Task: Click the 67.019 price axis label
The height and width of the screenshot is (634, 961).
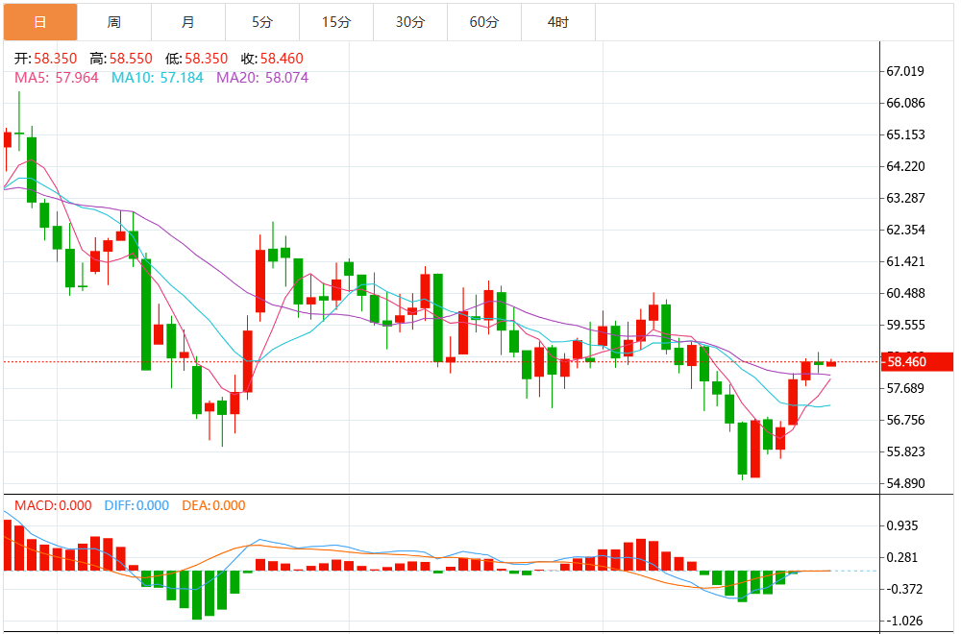Action: click(905, 71)
